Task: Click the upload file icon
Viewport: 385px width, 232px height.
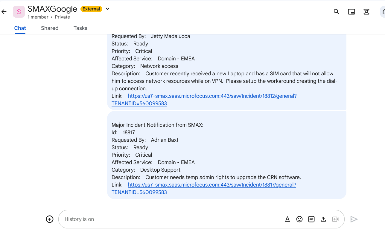Action: 323,219
